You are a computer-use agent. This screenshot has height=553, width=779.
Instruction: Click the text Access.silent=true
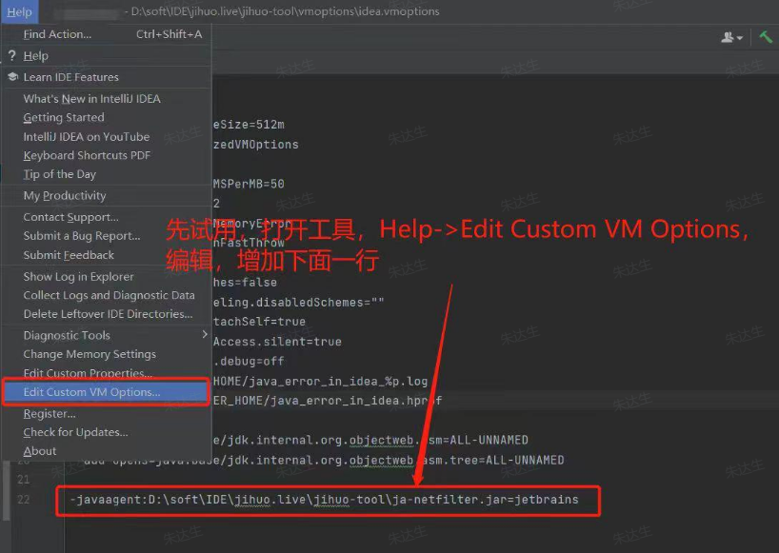click(277, 342)
